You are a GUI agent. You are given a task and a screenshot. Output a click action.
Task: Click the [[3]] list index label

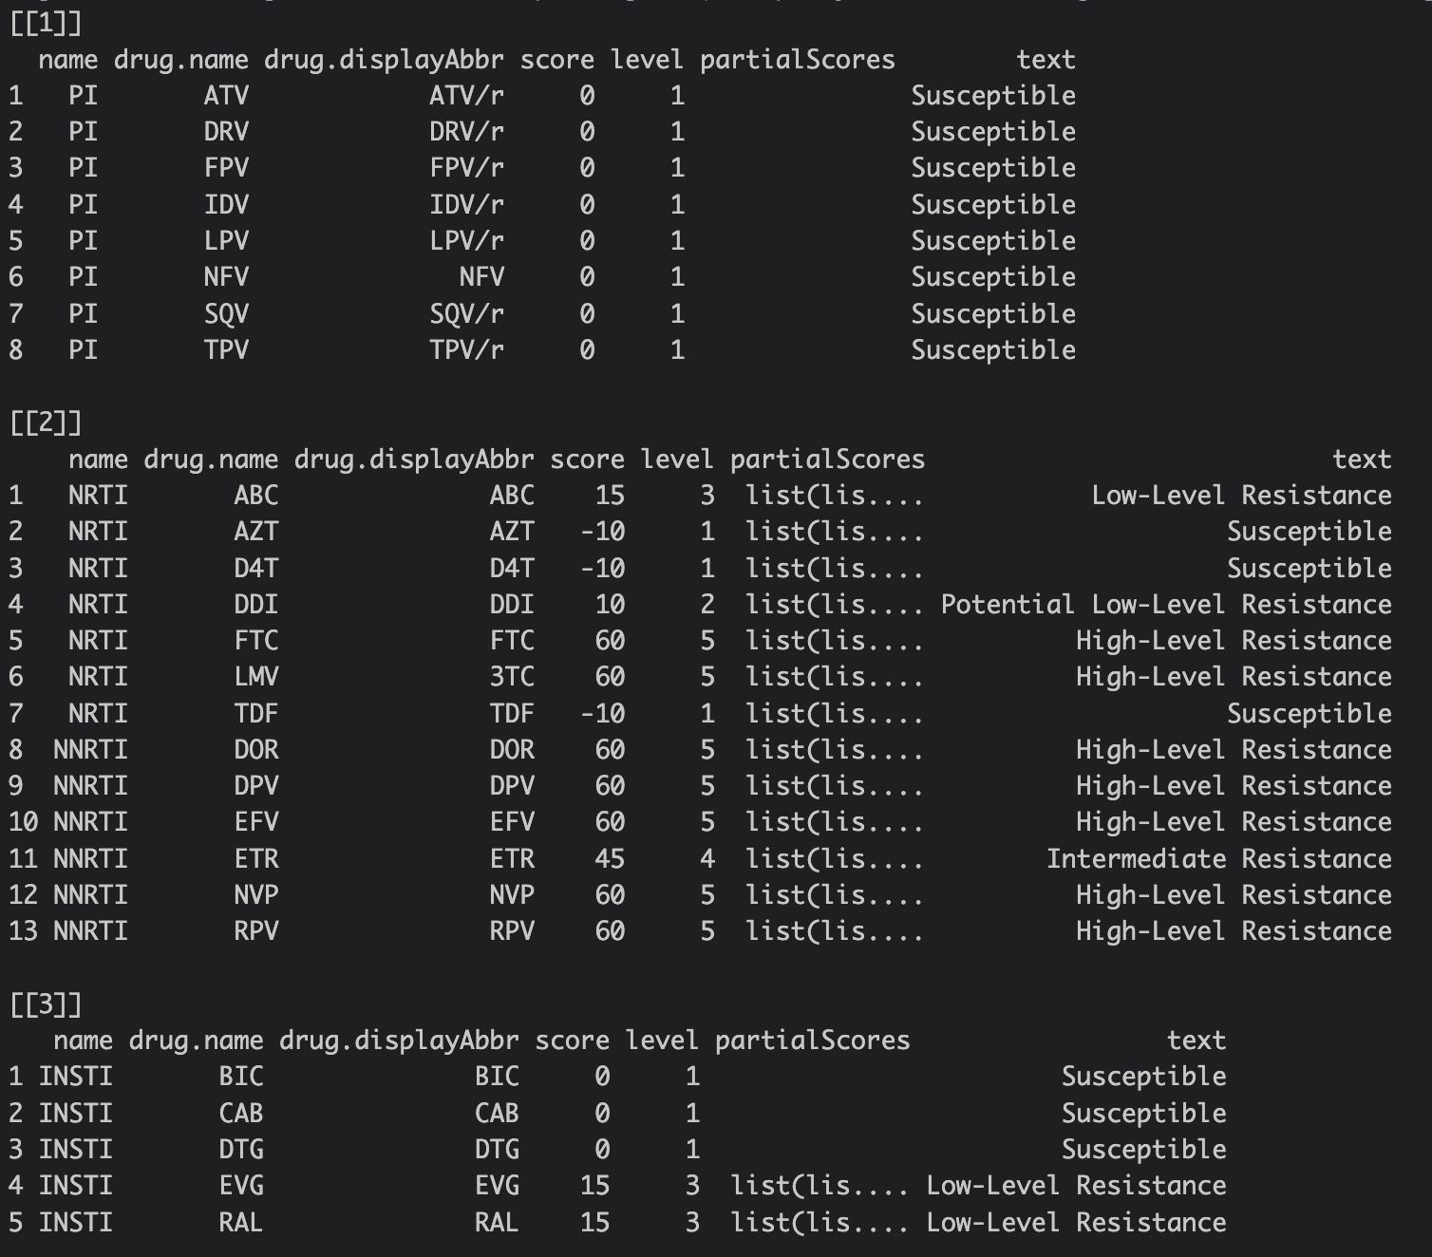pyautogui.click(x=46, y=1004)
